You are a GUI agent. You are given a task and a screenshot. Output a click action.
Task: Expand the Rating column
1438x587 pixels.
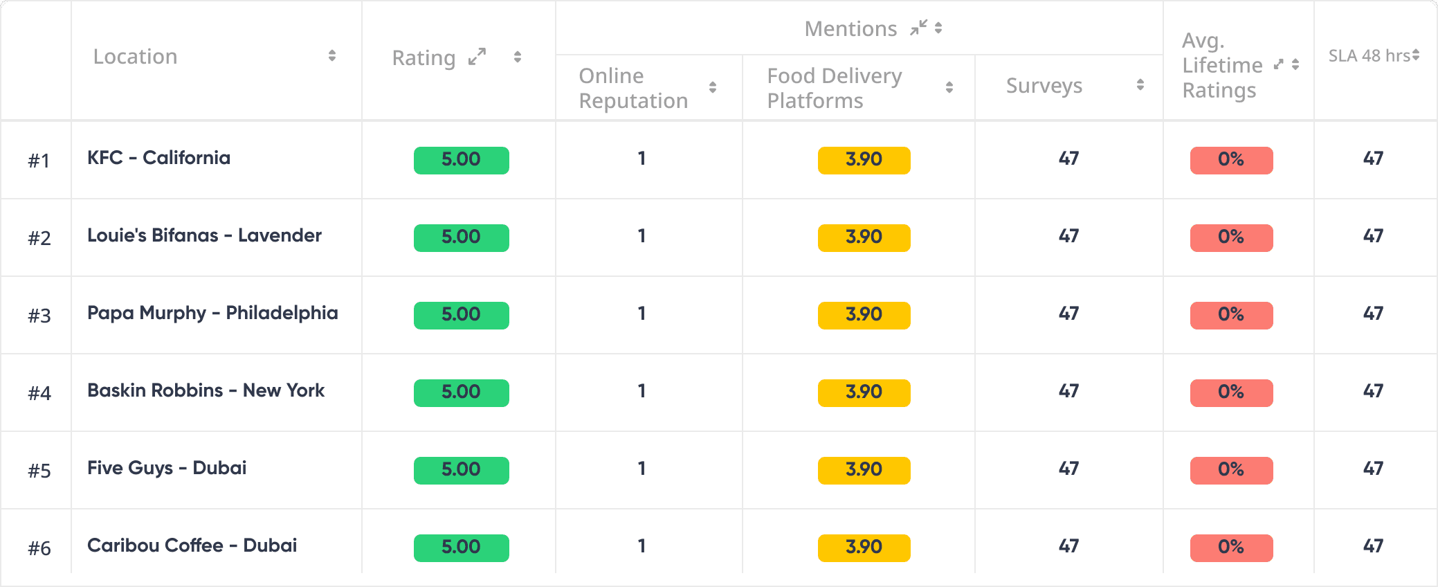coord(477,57)
